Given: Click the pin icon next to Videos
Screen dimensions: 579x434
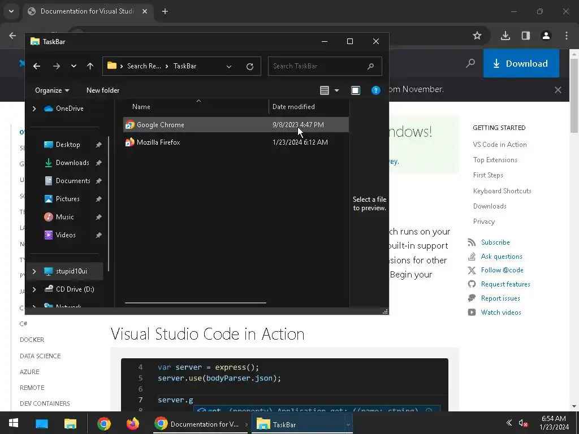Looking at the screenshot, I should point(98,236).
